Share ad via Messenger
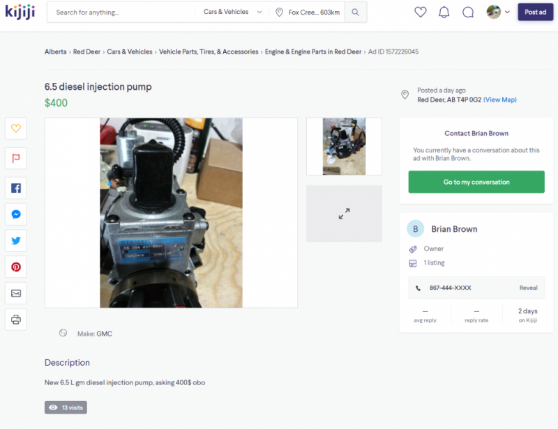The image size is (558, 429). pyautogui.click(x=16, y=214)
